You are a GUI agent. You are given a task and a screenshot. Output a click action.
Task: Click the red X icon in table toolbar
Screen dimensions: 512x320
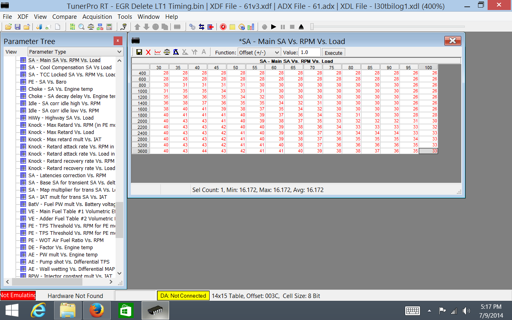pyautogui.click(x=148, y=52)
